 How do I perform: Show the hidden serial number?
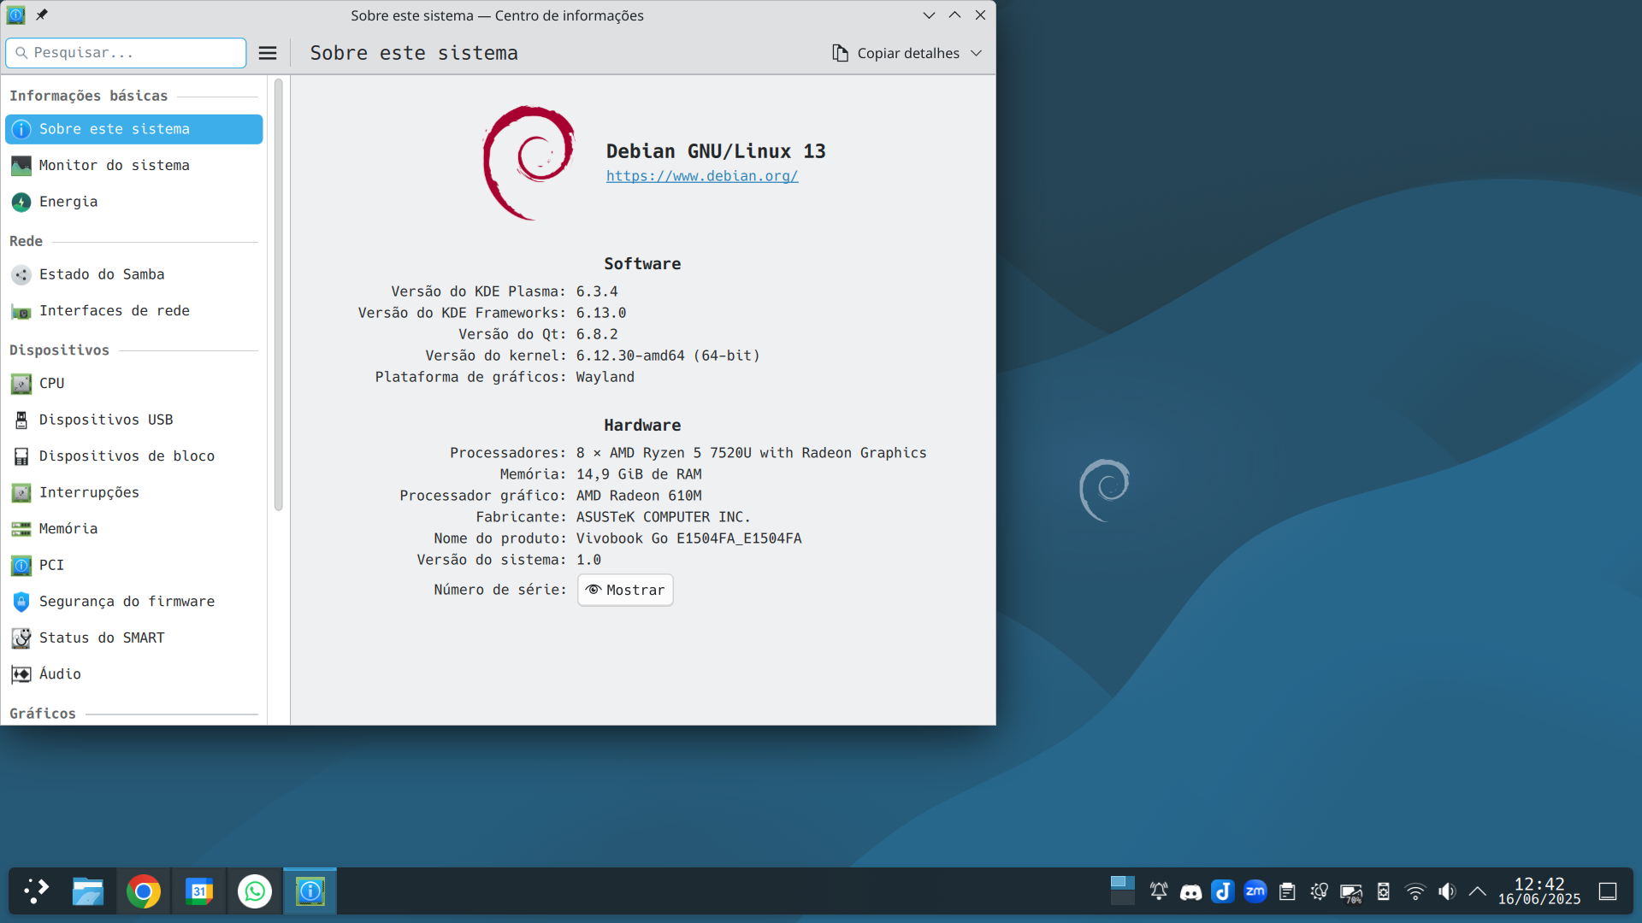point(625,590)
